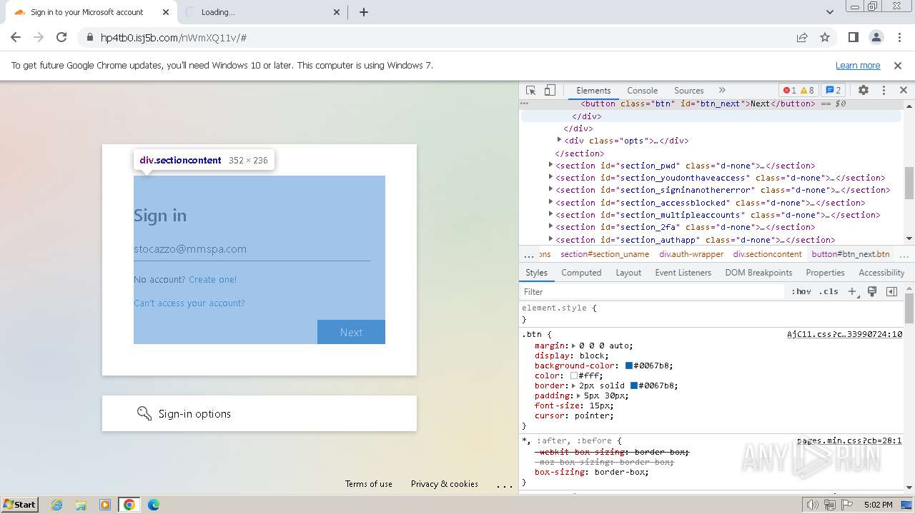Click the background-color #0067b8 swatch
The image size is (915, 514).
pyautogui.click(x=629, y=366)
